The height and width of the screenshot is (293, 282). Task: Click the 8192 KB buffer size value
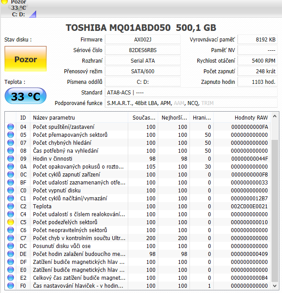(258, 40)
